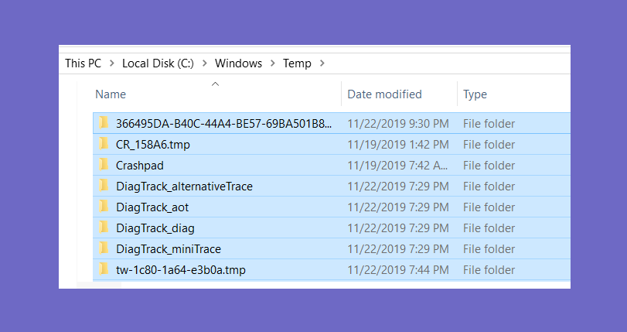This screenshot has height=332, width=627.
Task: Sort by Name column header
Action: (216, 94)
